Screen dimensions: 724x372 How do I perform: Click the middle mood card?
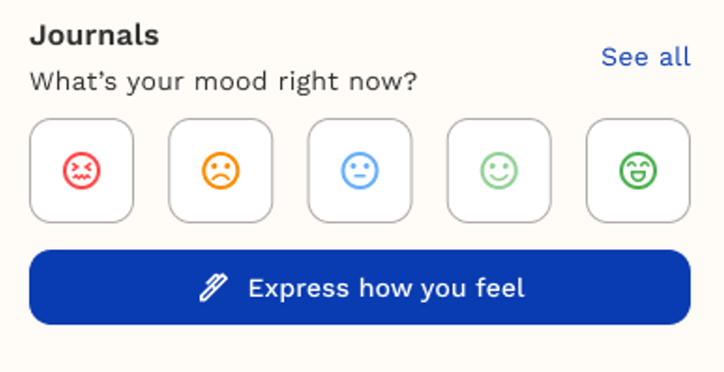pos(360,171)
